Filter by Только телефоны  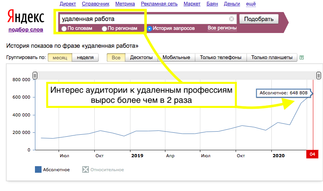tap(221, 57)
